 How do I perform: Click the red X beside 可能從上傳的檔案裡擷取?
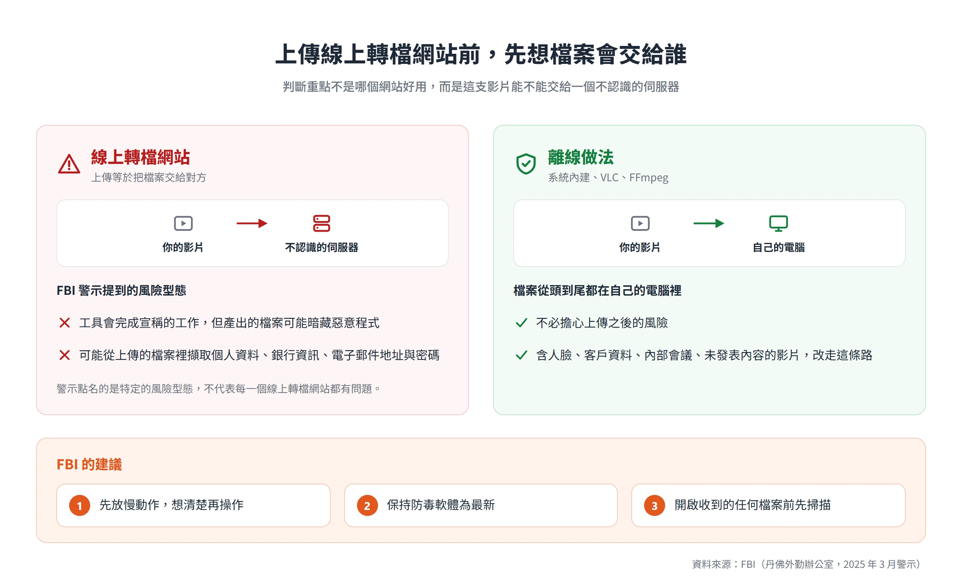[65, 355]
